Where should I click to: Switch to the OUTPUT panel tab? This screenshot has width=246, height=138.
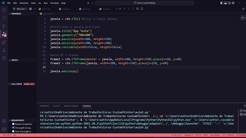coord(57,106)
